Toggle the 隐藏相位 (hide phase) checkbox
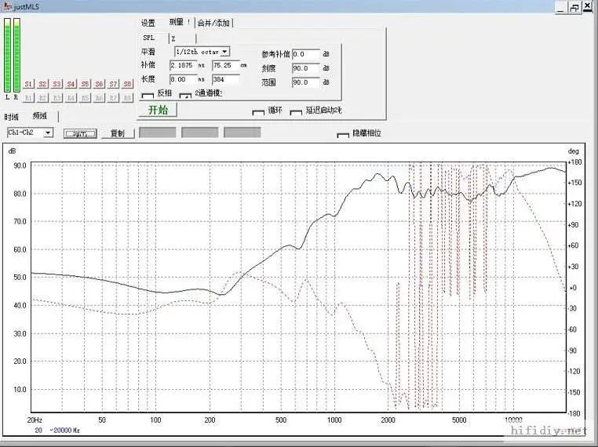 pyautogui.click(x=342, y=135)
